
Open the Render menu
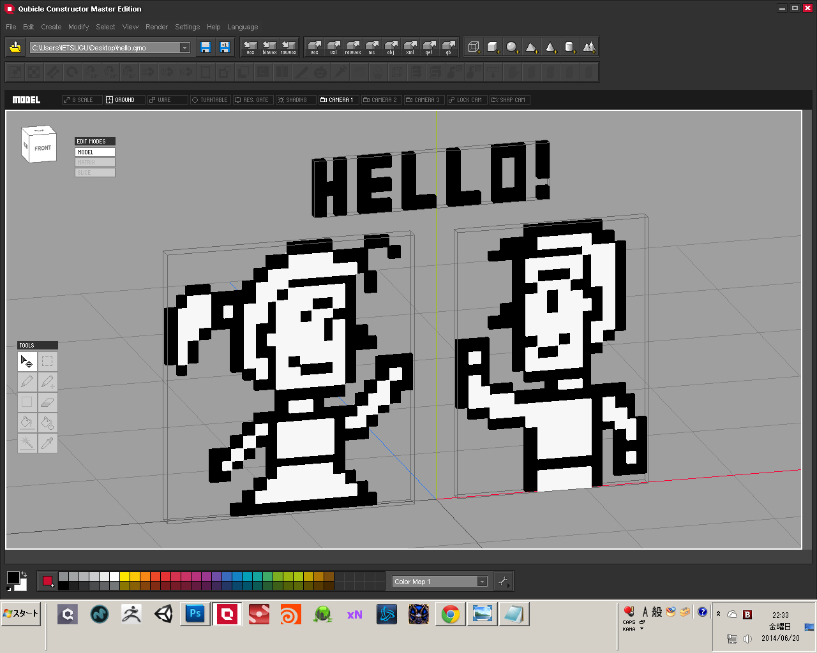tap(156, 27)
